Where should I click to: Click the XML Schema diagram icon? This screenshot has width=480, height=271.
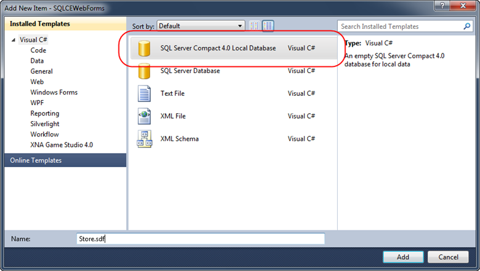point(144,139)
